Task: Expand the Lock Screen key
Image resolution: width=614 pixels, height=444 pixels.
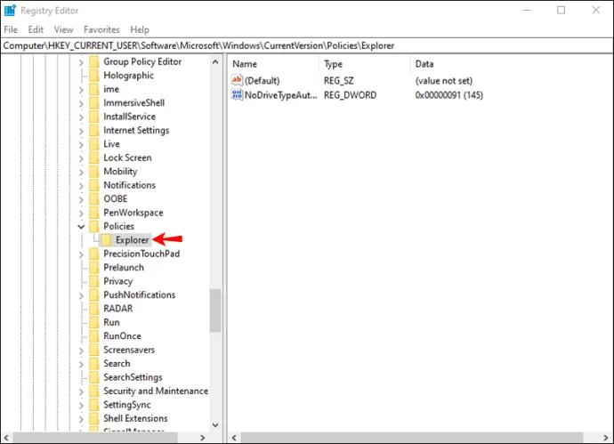Action: click(x=81, y=158)
